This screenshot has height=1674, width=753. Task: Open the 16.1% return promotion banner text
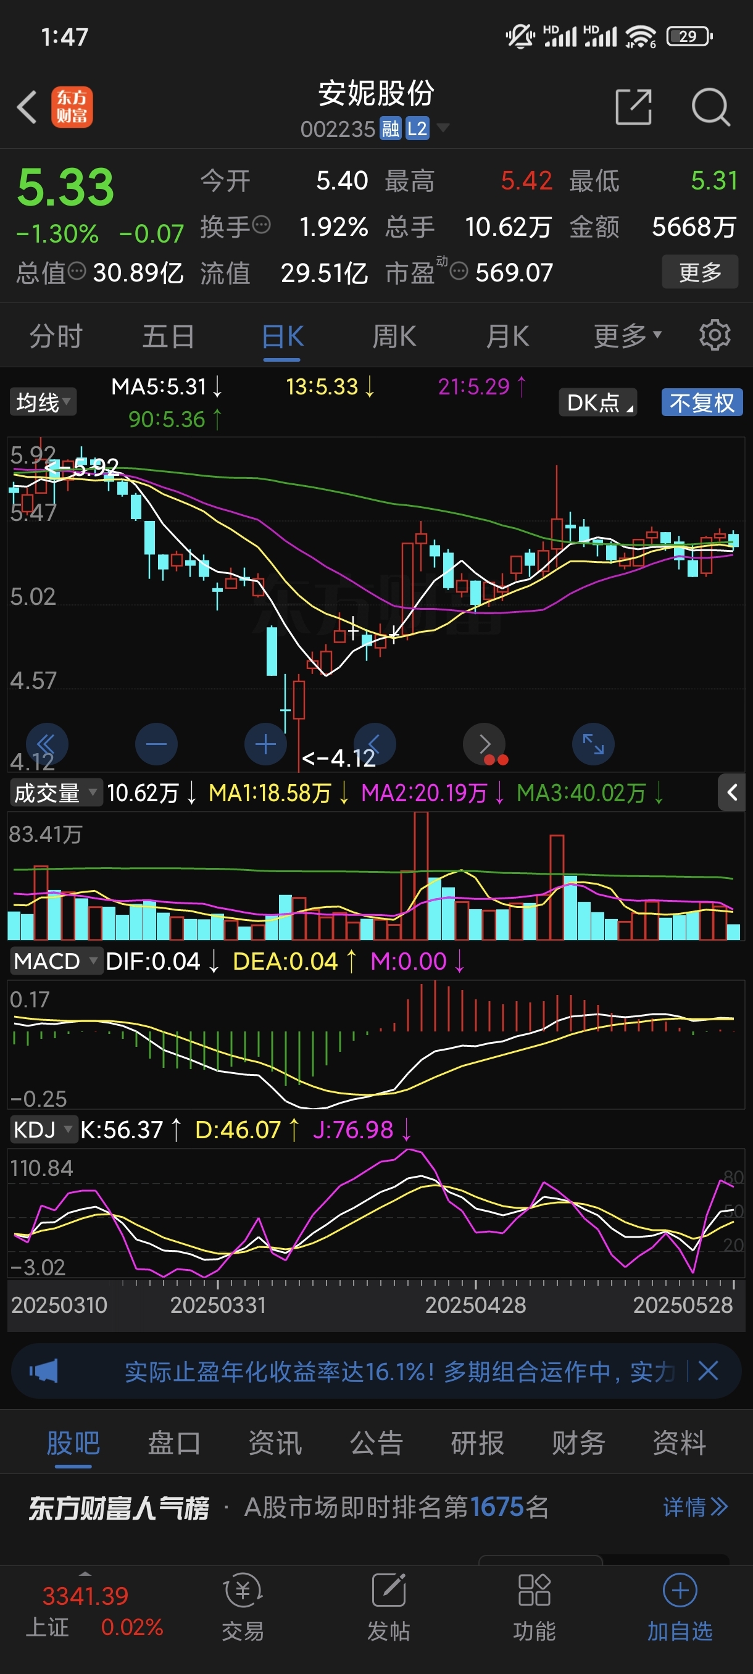tap(399, 1371)
